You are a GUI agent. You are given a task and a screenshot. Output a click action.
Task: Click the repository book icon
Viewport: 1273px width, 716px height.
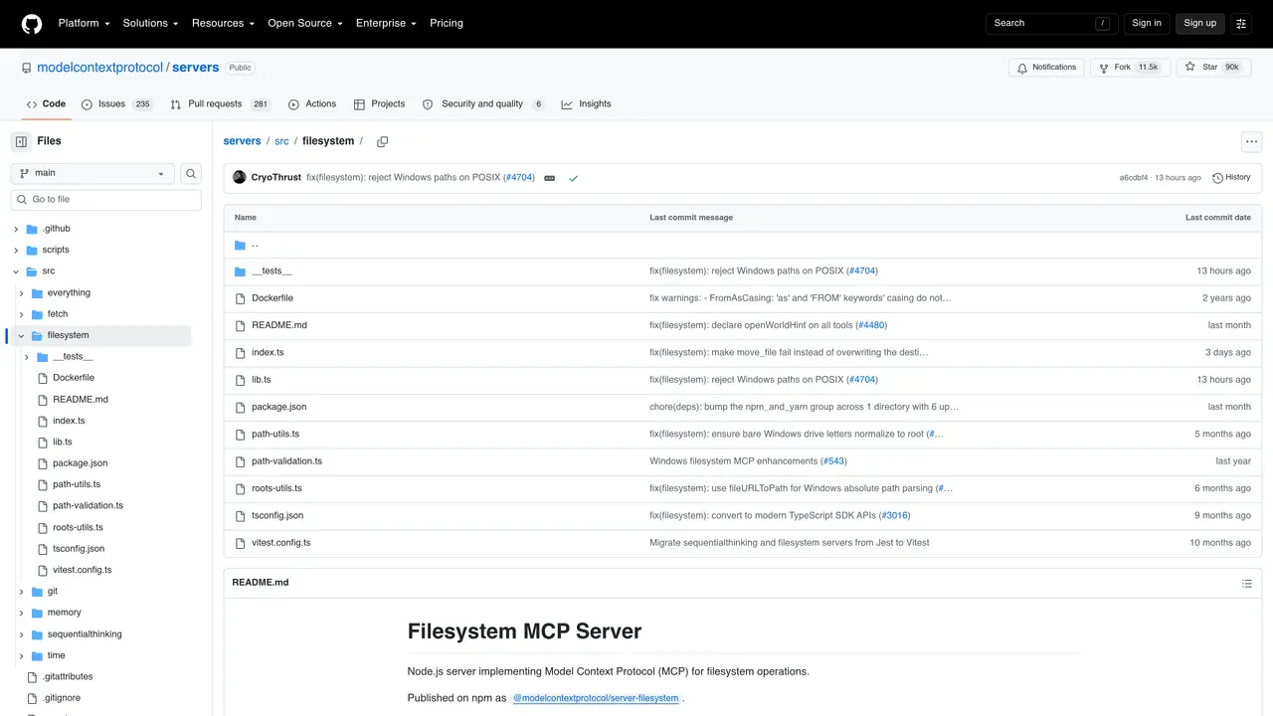click(27, 68)
